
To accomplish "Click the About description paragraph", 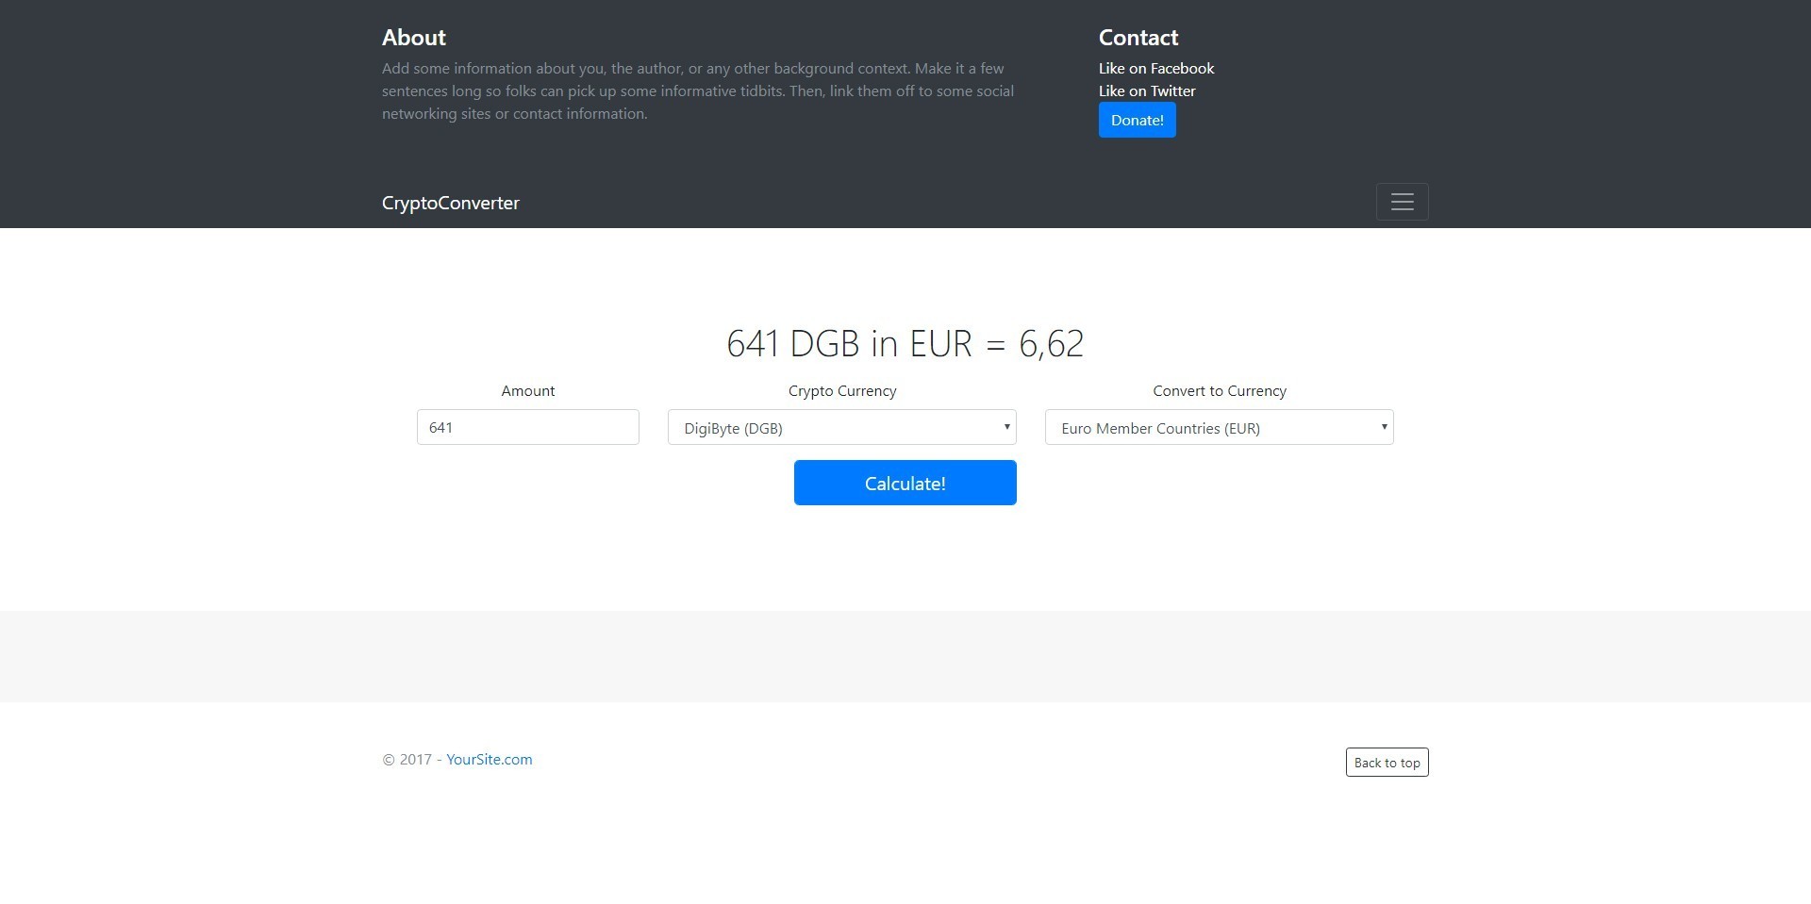I will (x=698, y=90).
